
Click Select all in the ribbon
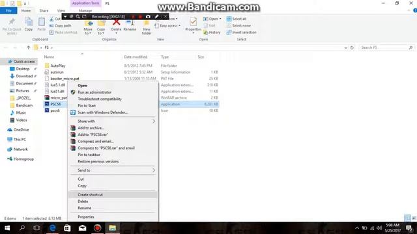coord(237,19)
